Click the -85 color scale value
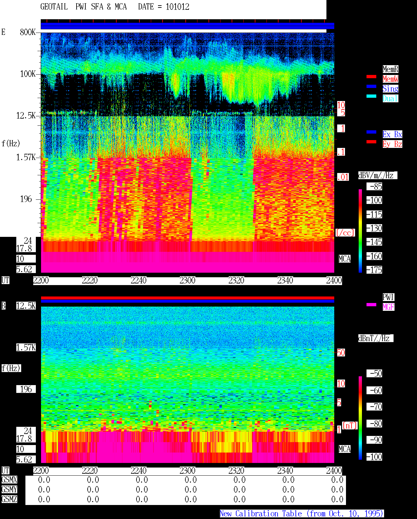Image resolution: width=417 pixels, height=519 pixels. pyautogui.click(x=374, y=187)
